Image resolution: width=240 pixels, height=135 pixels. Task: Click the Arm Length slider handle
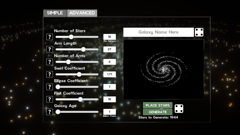(x=83, y=49)
